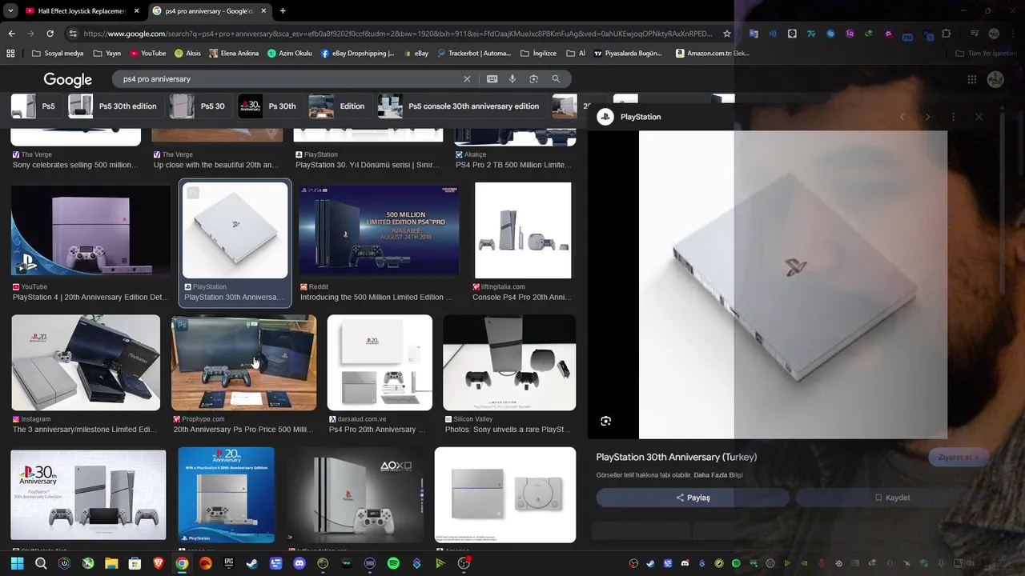Open Epic Games Launcher from the taskbar
This screenshot has height=576, width=1025.
tap(229, 563)
